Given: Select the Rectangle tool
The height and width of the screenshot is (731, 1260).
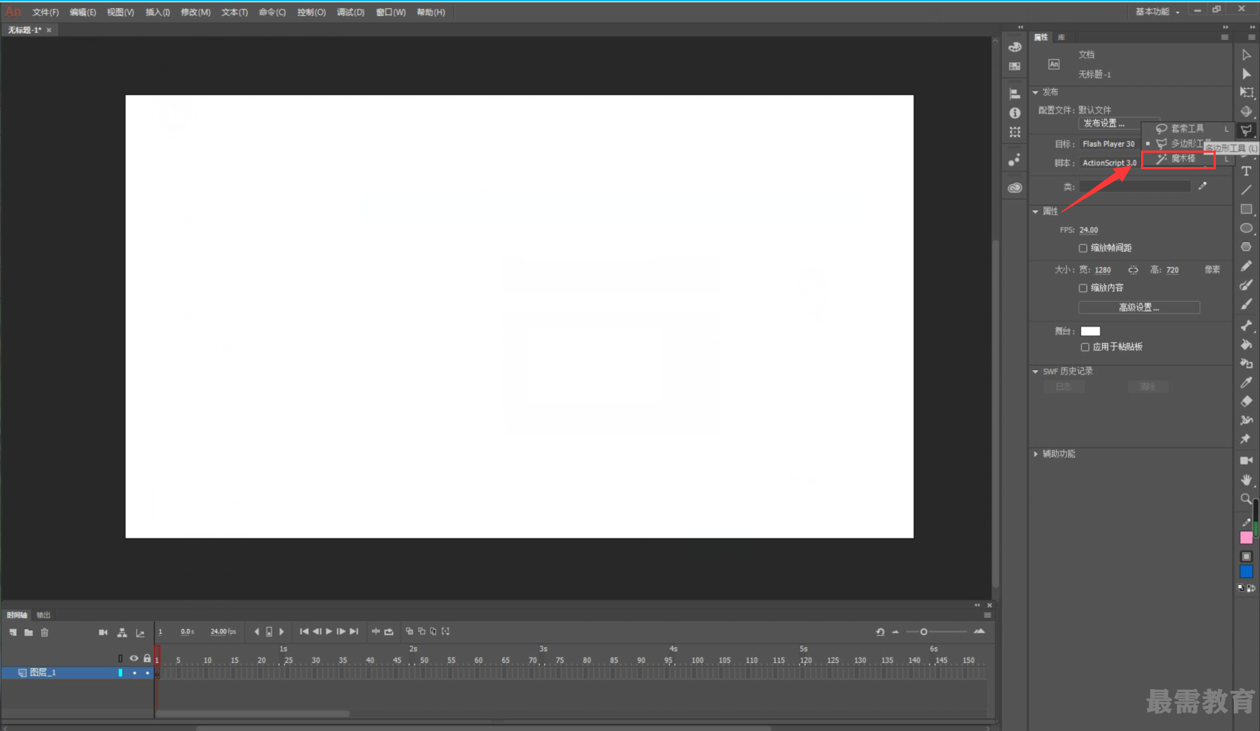Looking at the screenshot, I should pyautogui.click(x=1247, y=210).
